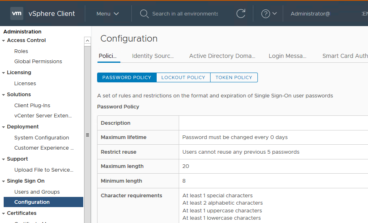Open Upload File to Service item
The image size is (368, 223).
tap(44, 170)
